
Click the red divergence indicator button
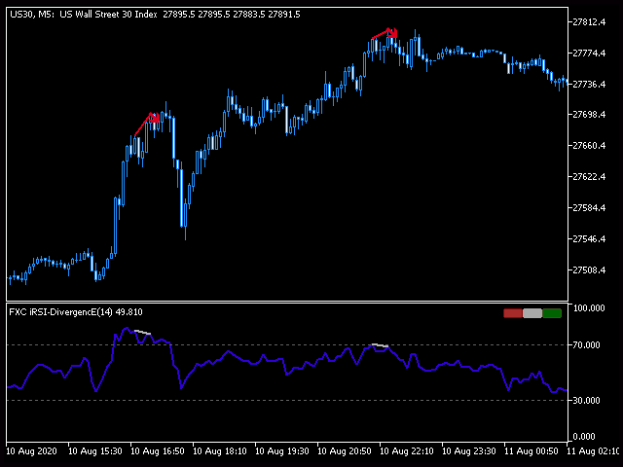coord(513,313)
